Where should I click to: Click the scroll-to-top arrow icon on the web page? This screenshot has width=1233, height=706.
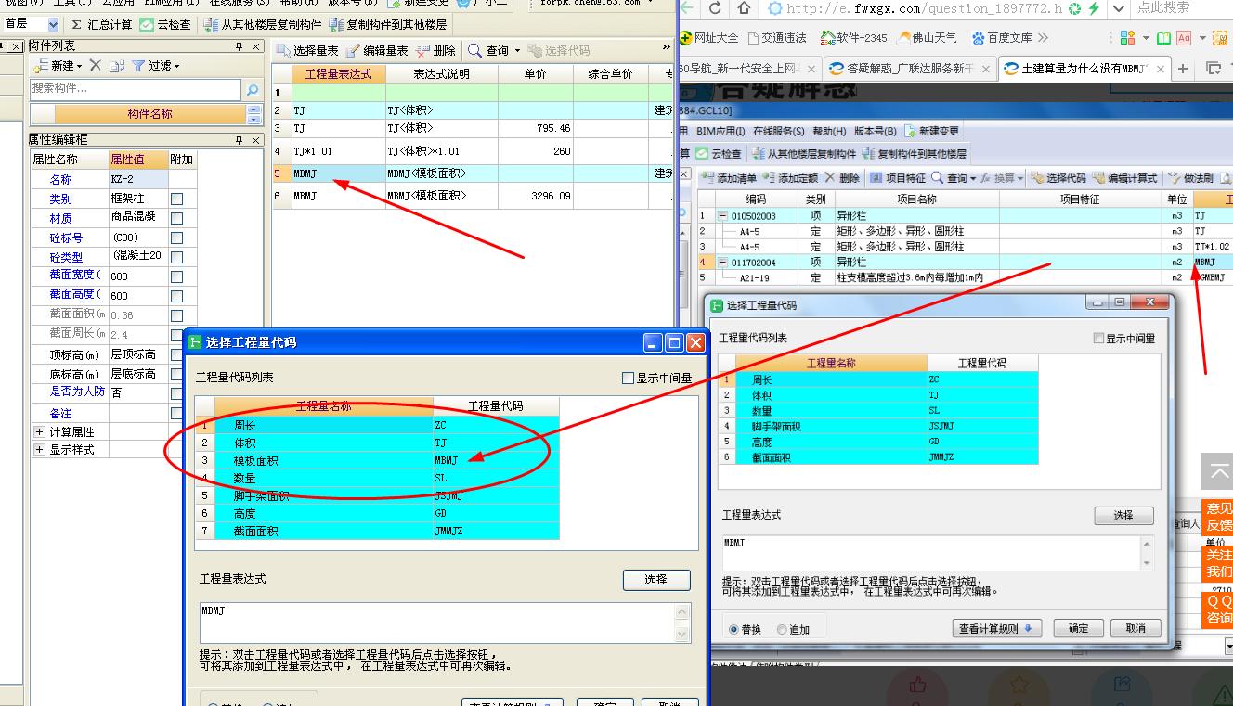tap(1217, 471)
